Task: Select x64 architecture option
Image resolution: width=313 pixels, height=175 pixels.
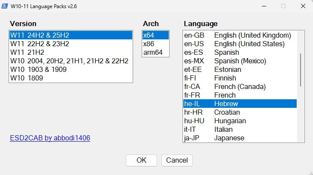Action: click(x=149, y=35)
